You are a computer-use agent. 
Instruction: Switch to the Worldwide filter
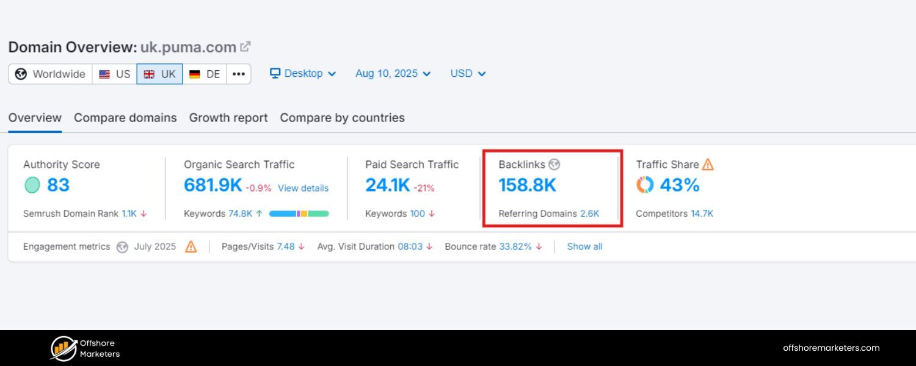(50, 73)
